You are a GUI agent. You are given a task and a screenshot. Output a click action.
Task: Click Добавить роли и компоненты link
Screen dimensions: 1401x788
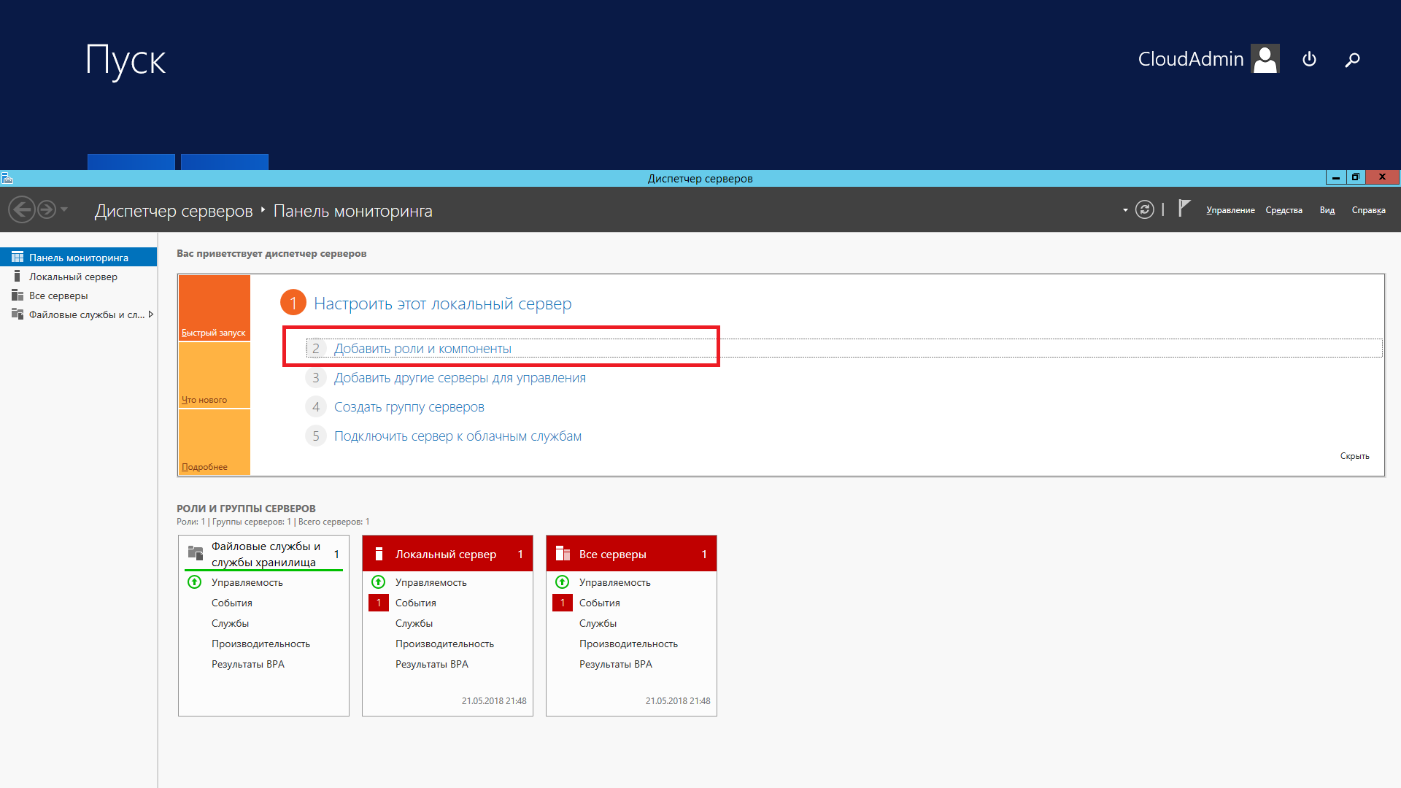422,349
